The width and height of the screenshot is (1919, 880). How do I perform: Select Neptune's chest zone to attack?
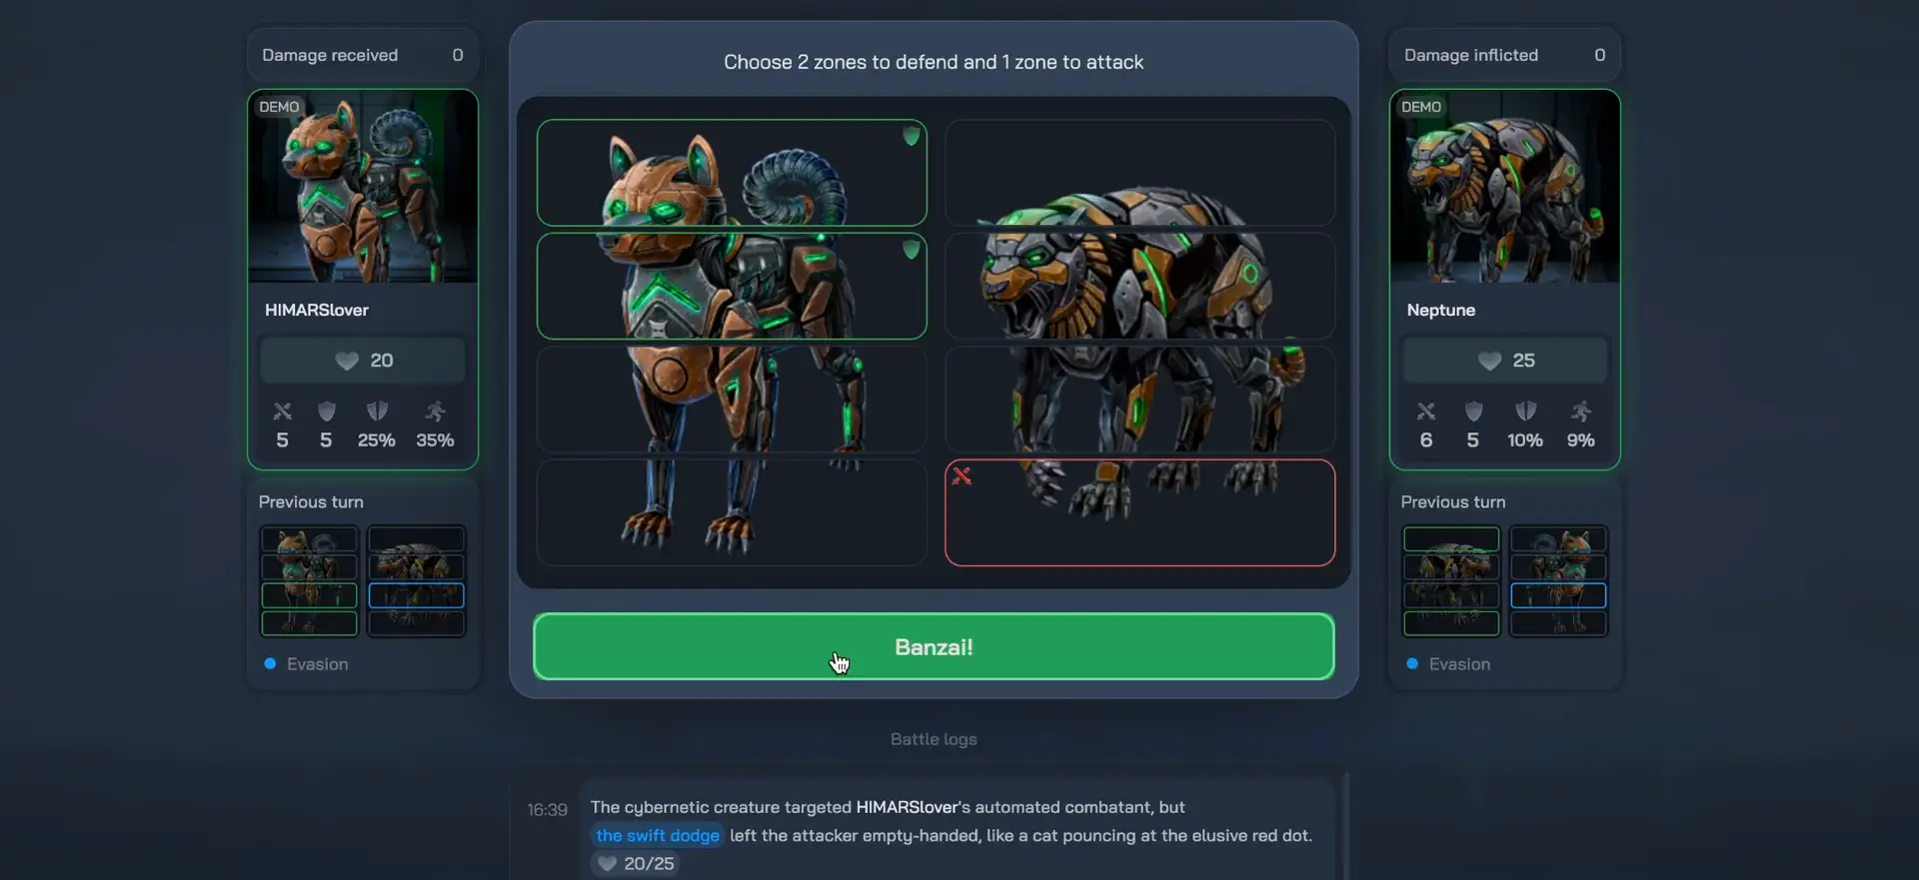point(1139,286)
